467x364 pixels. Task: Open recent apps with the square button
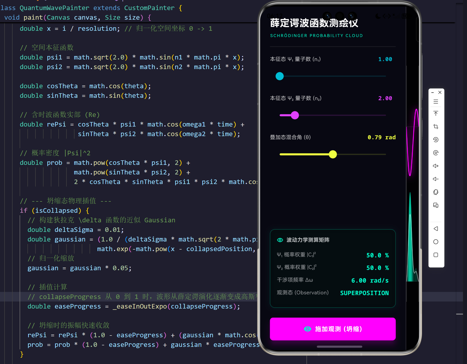pyautogui.click(x=436, y=255)
